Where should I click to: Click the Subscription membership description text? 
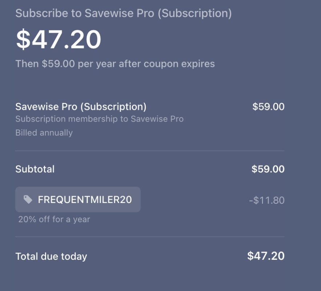99,119
